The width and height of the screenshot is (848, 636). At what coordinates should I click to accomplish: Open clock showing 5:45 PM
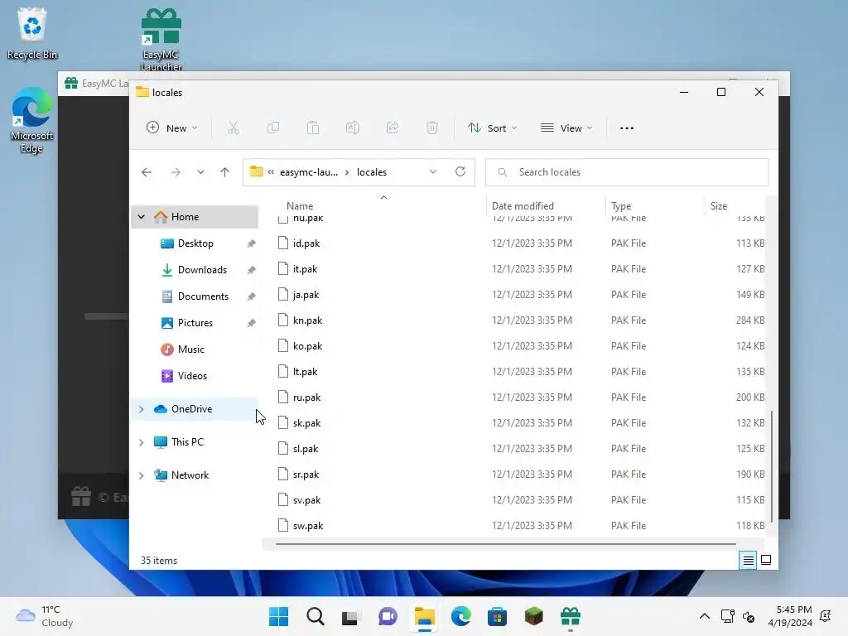pos(790,616)
